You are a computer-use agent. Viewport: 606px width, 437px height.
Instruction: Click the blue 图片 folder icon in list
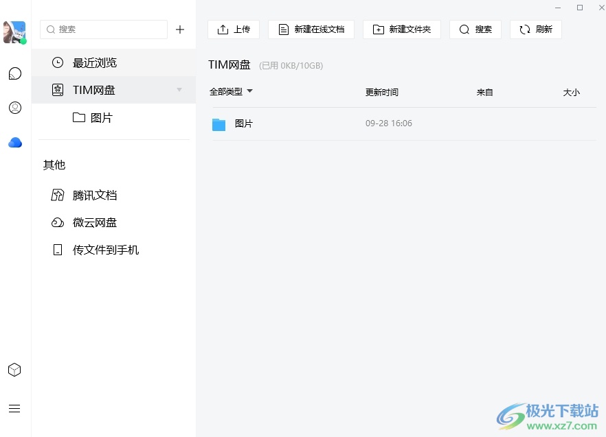tap(218, 124)
